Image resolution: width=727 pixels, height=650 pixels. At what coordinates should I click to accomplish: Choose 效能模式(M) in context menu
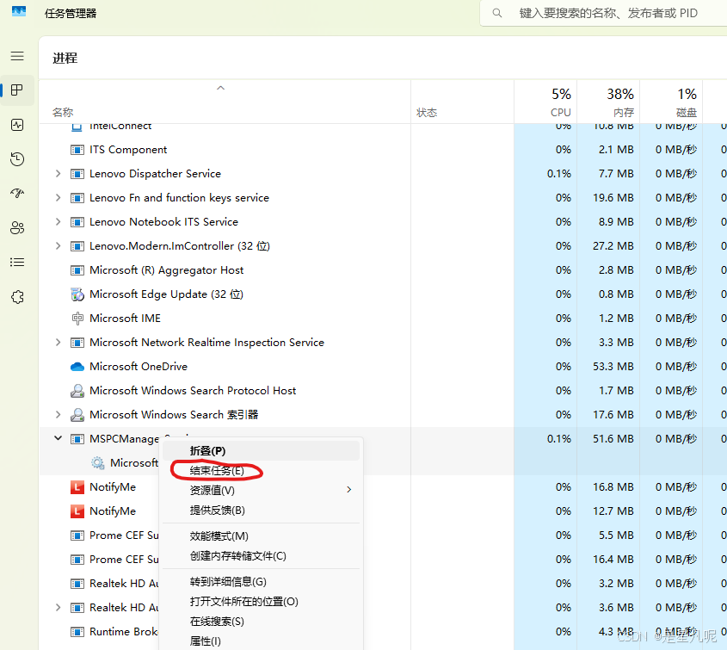click(261, 536)
